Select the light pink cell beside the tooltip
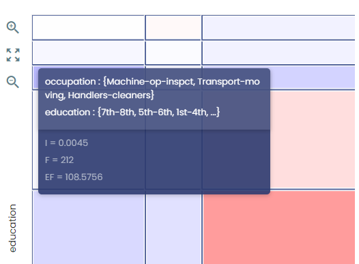The image size is (359, 264). pos(313,140)
